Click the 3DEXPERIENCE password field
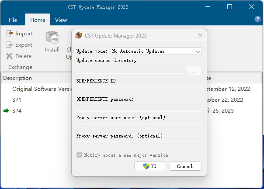 [x=139, y=108]
